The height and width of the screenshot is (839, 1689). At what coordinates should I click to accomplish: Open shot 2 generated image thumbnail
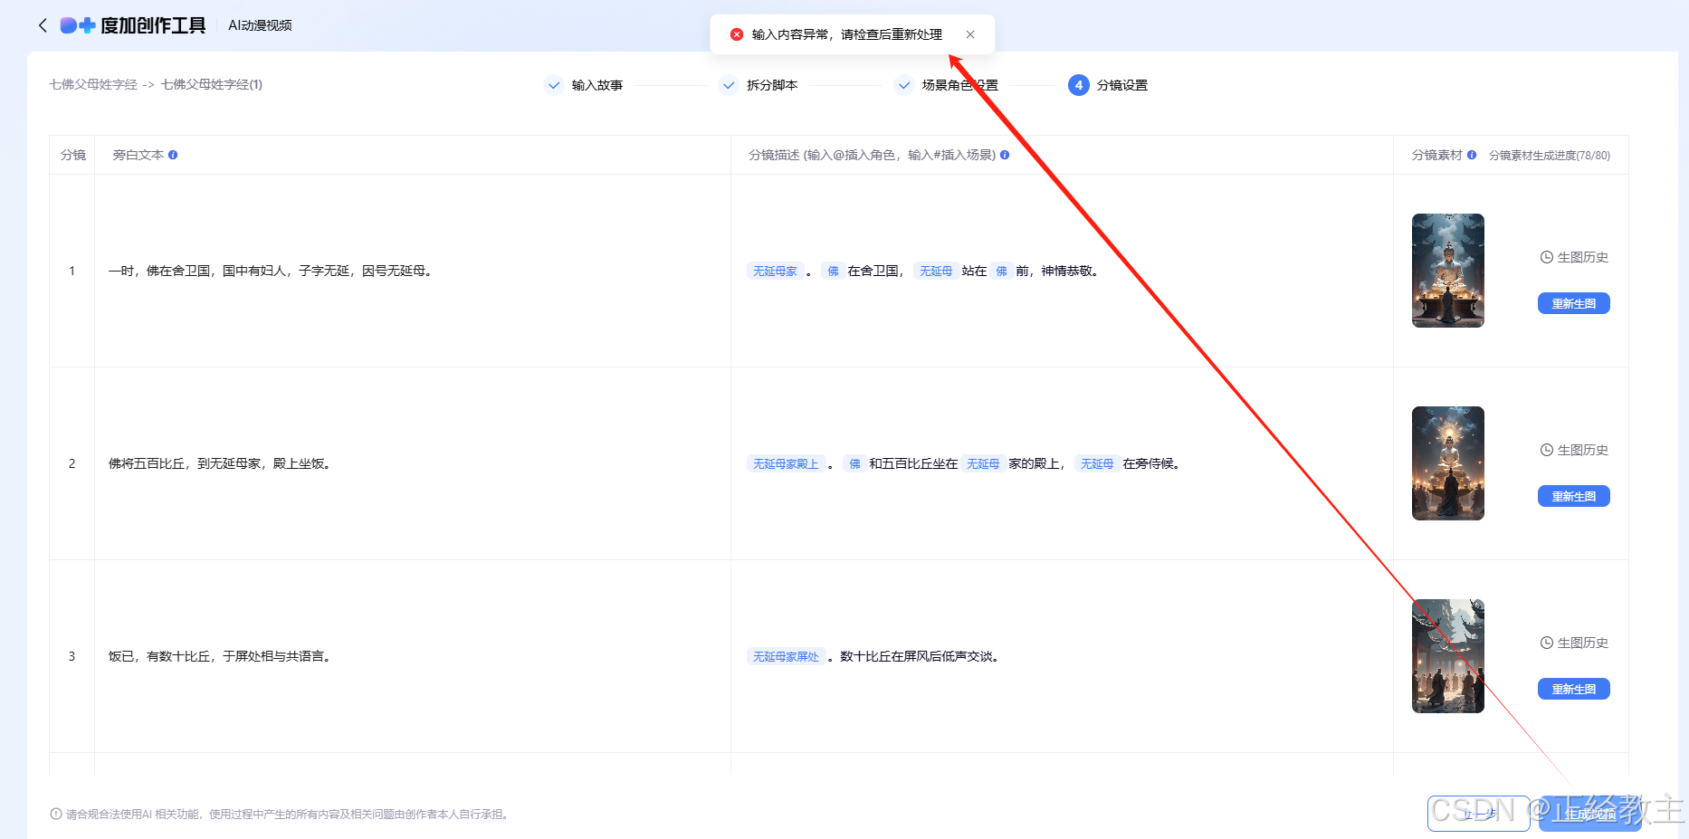[x=1448, y=463]
